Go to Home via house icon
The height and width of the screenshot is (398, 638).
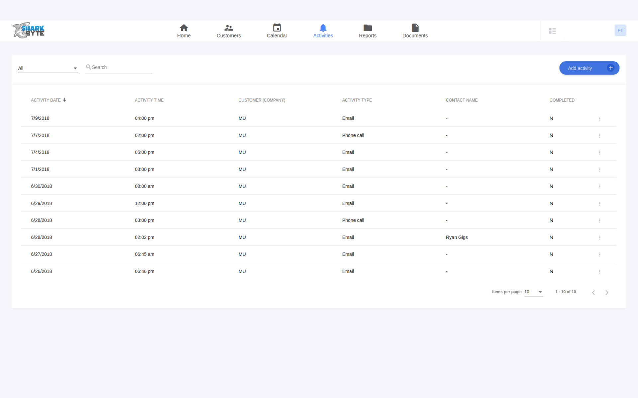tap(184, 28)
